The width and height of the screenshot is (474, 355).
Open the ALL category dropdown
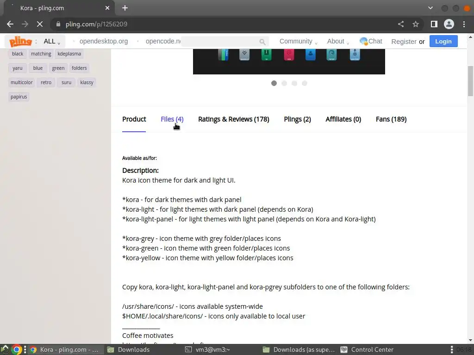tap(52, 41)
